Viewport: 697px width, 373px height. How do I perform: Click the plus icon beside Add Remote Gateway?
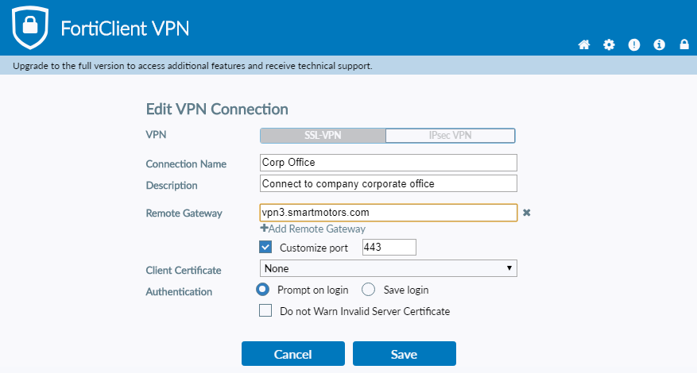pos(264,229)
